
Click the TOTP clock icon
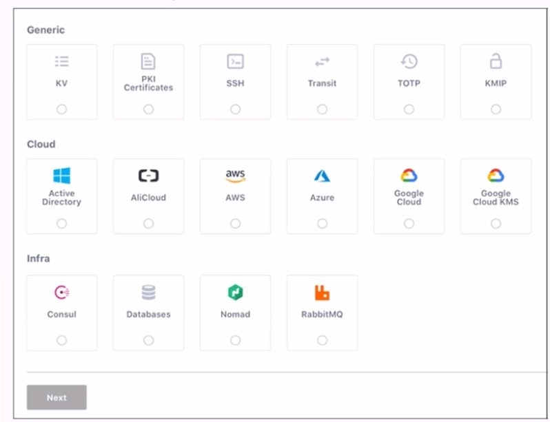click(409, 61)
